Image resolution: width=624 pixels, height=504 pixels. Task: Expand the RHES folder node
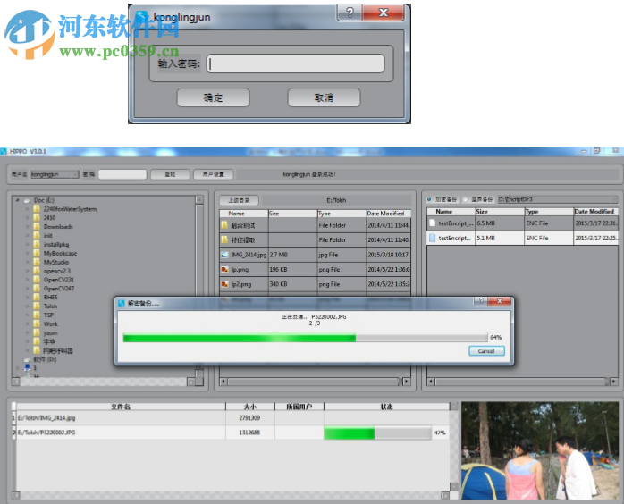[27, 298]
